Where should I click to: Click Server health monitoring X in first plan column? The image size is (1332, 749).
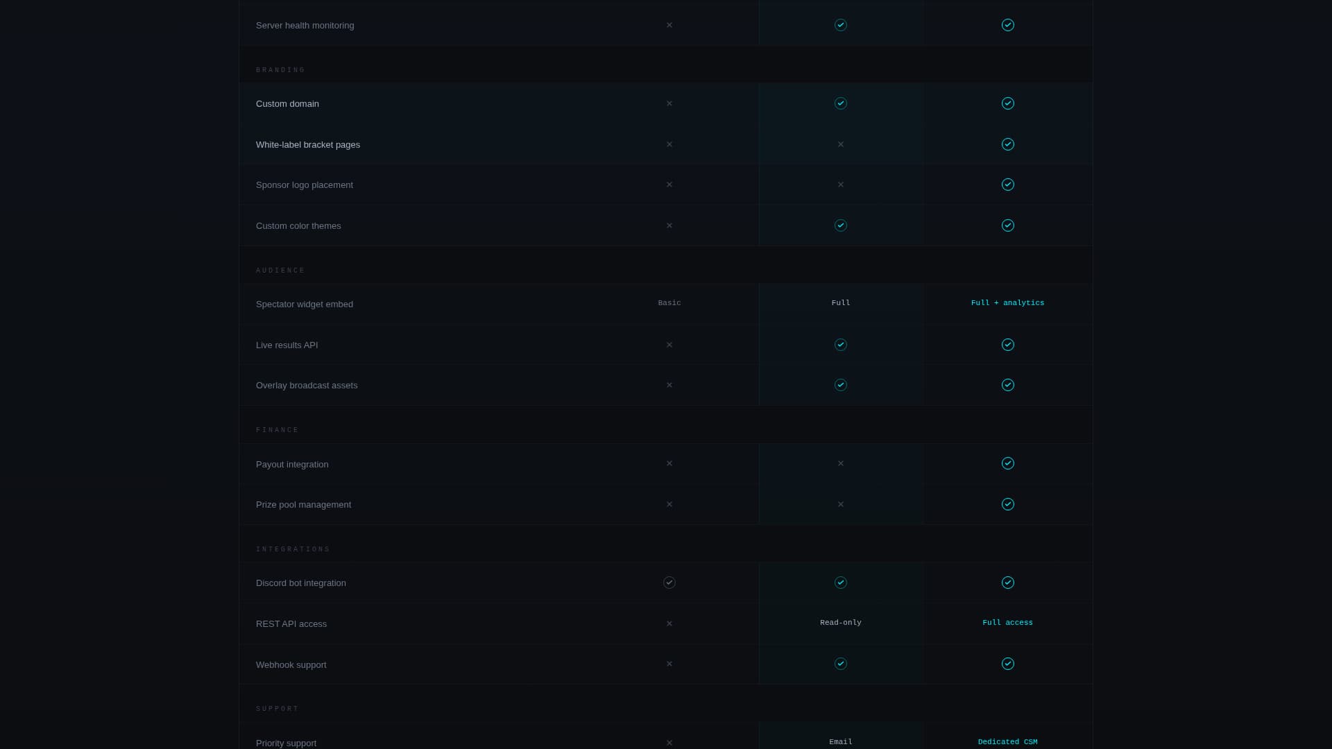669,25
